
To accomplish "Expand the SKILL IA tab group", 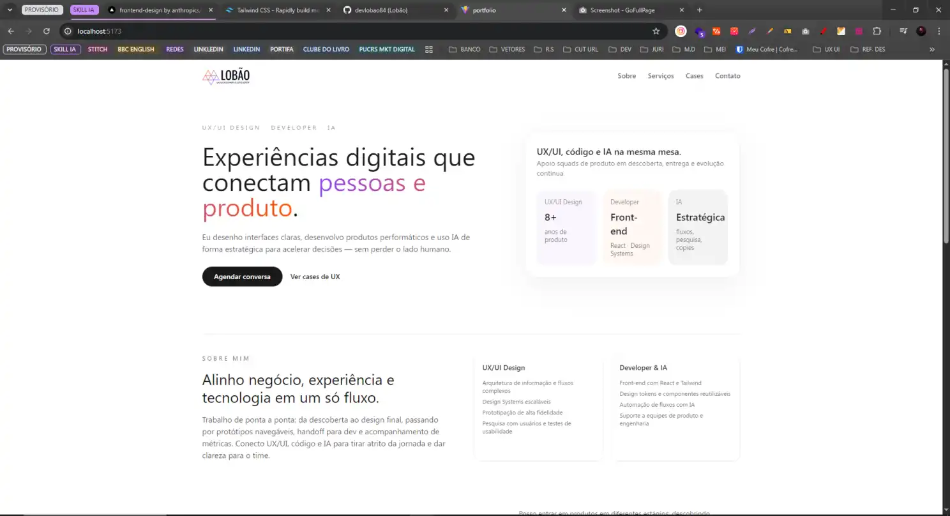I will (x=83, y=10).
